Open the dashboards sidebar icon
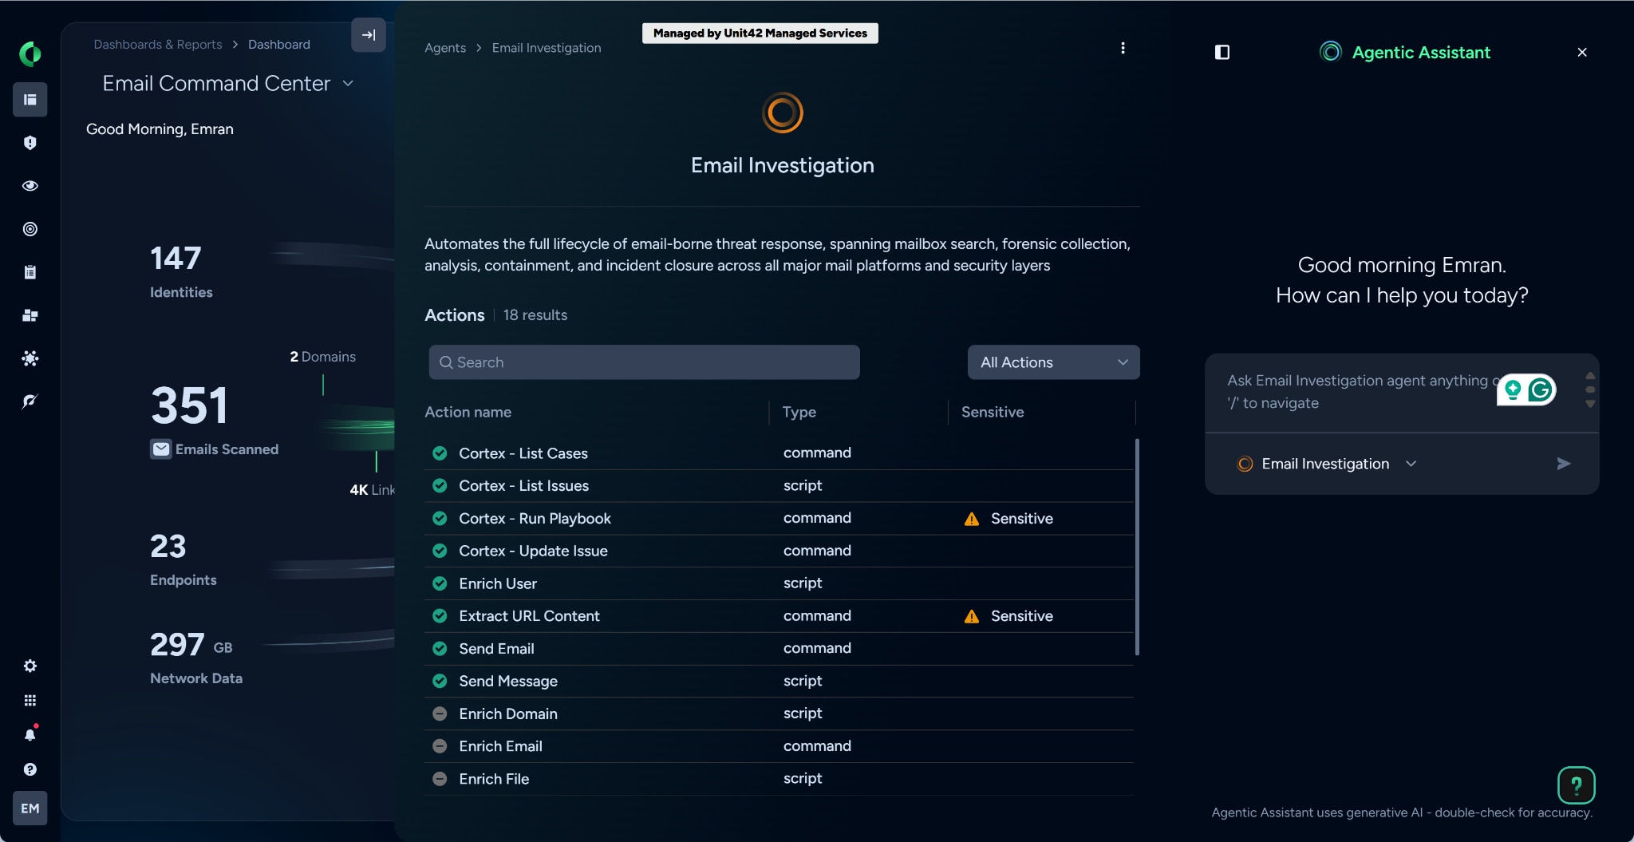Screen dimensions: 1634x842 [30, 100]
